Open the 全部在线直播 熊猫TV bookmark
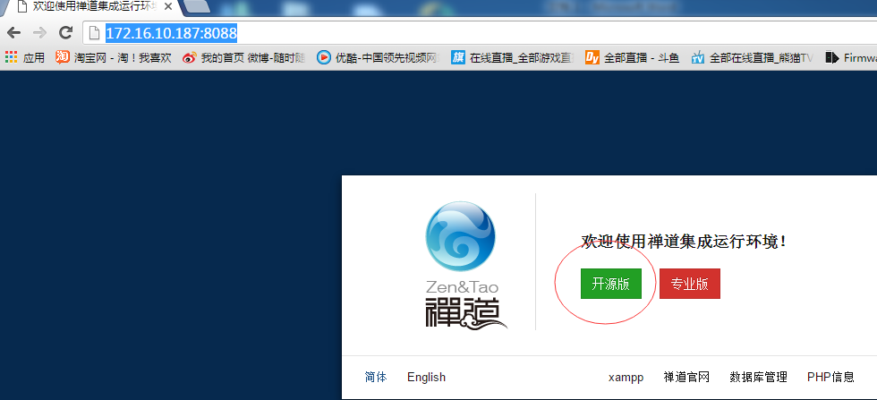Viewport: 877px width, 400px height. pos(752,57)
